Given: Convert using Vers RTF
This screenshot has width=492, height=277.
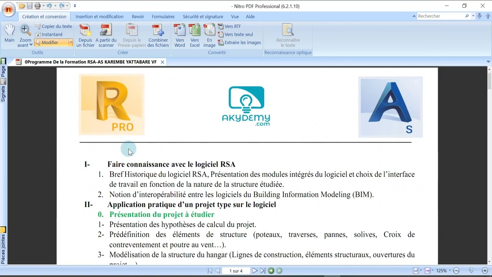Looking at the screenshot, I should tap(229, 26).
